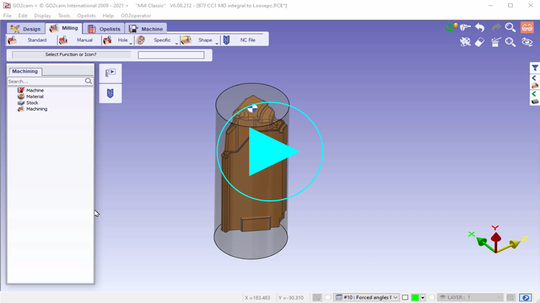Toggle the orange glasses view mode

(x=527, y=27)
